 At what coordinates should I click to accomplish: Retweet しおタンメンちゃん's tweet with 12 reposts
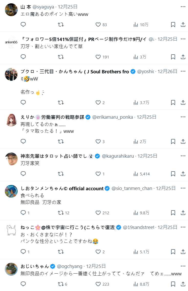(x=61, y=213)
